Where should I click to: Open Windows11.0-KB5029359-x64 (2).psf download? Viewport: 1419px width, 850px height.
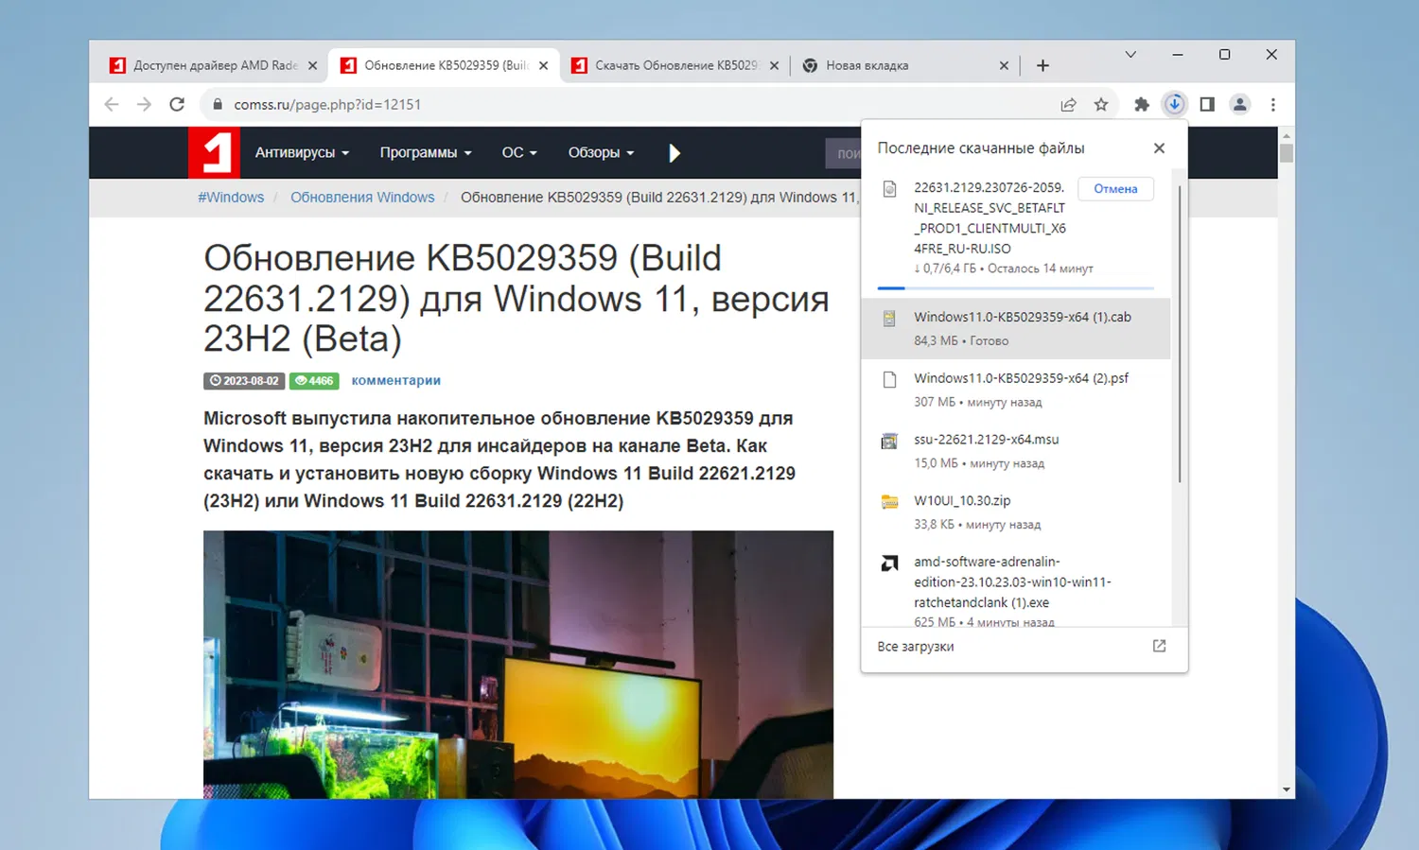pyautogui.click(x=1015, y=390)
